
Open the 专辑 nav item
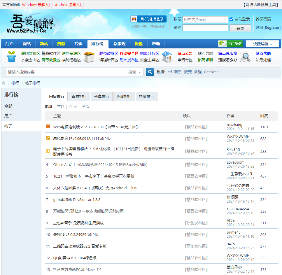pos(78,44)
